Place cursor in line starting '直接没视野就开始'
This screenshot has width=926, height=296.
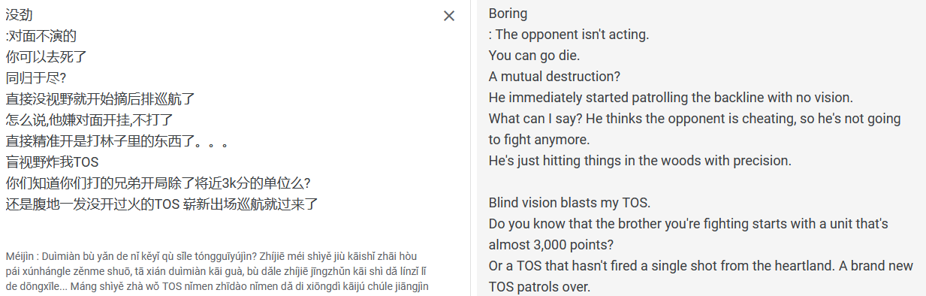coord(101,98)
